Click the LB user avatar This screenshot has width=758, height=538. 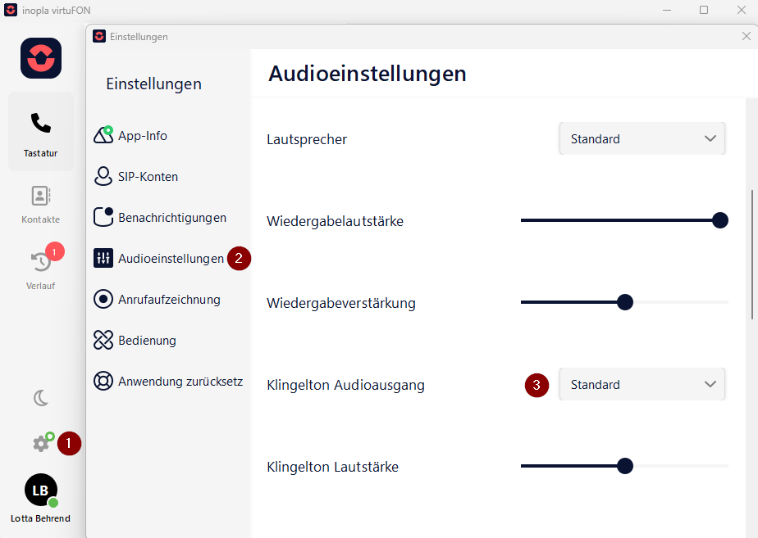[41, 491]
